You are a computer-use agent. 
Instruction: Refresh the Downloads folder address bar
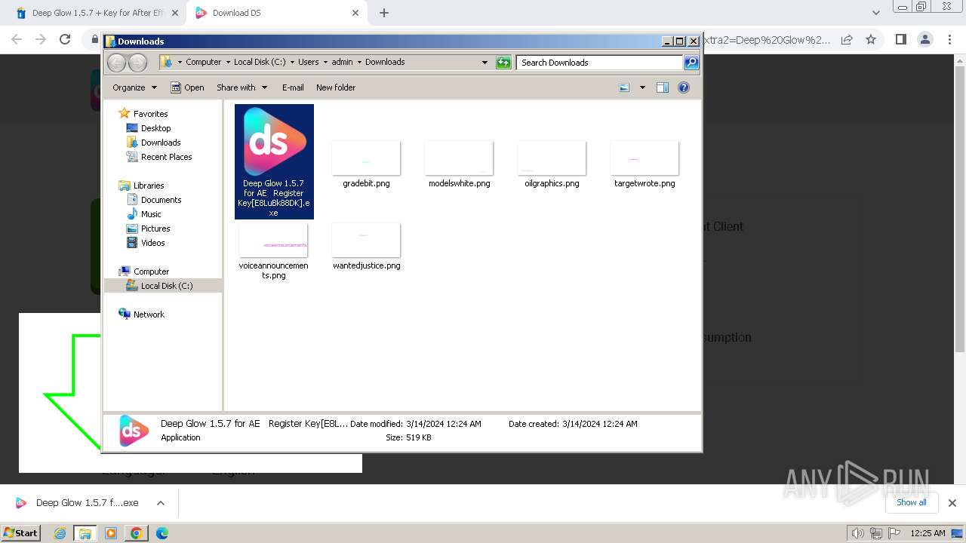(503, 63)
